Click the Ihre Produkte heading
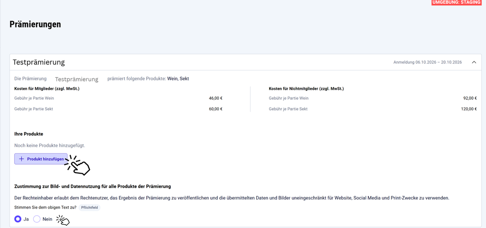Image resolution: width=486 pixels, height=228 pixels. click(x=28, y=134)
